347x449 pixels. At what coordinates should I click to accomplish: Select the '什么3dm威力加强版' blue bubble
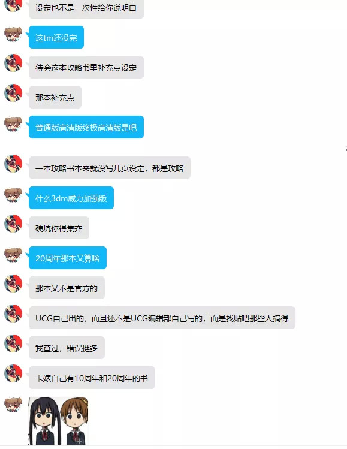coord(71,198)
